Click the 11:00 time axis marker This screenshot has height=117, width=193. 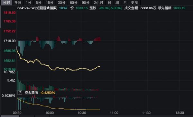point(114,113)
